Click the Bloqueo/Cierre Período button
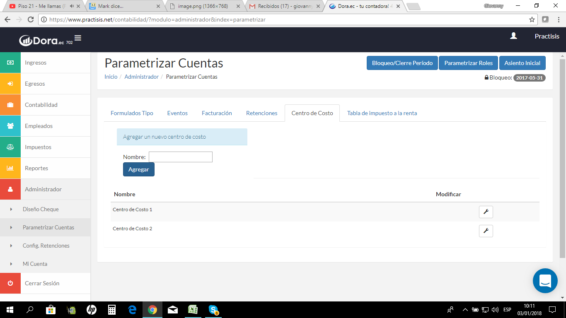This screenshot has height=318, width=566. click(402, 63)
